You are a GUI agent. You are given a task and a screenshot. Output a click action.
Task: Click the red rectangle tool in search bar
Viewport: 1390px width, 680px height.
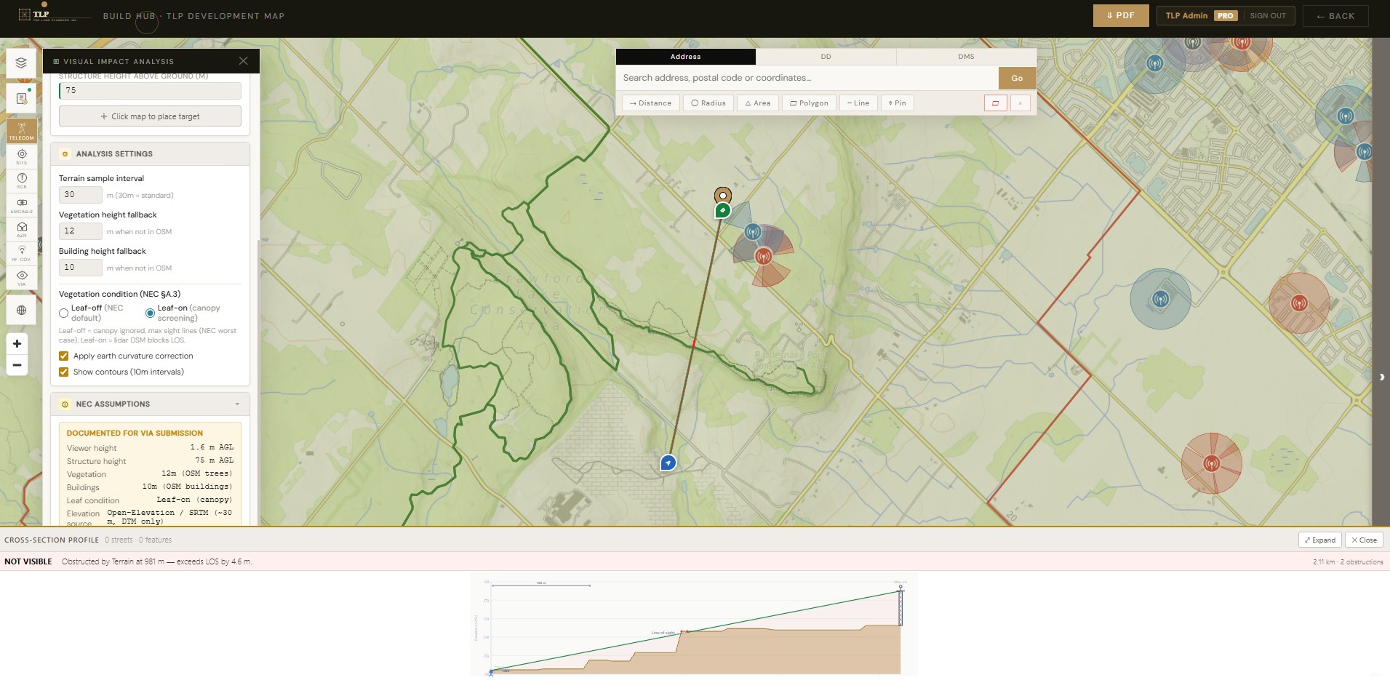click(995, 103)
